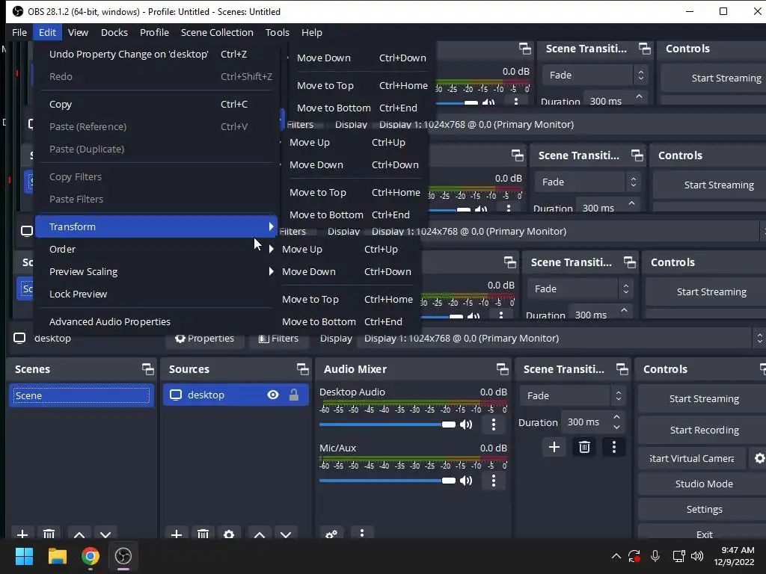Click Start Recording in the Controls dock
Image resolution: width=766 pixels, height=574 pixels.
tap(704, 430)
